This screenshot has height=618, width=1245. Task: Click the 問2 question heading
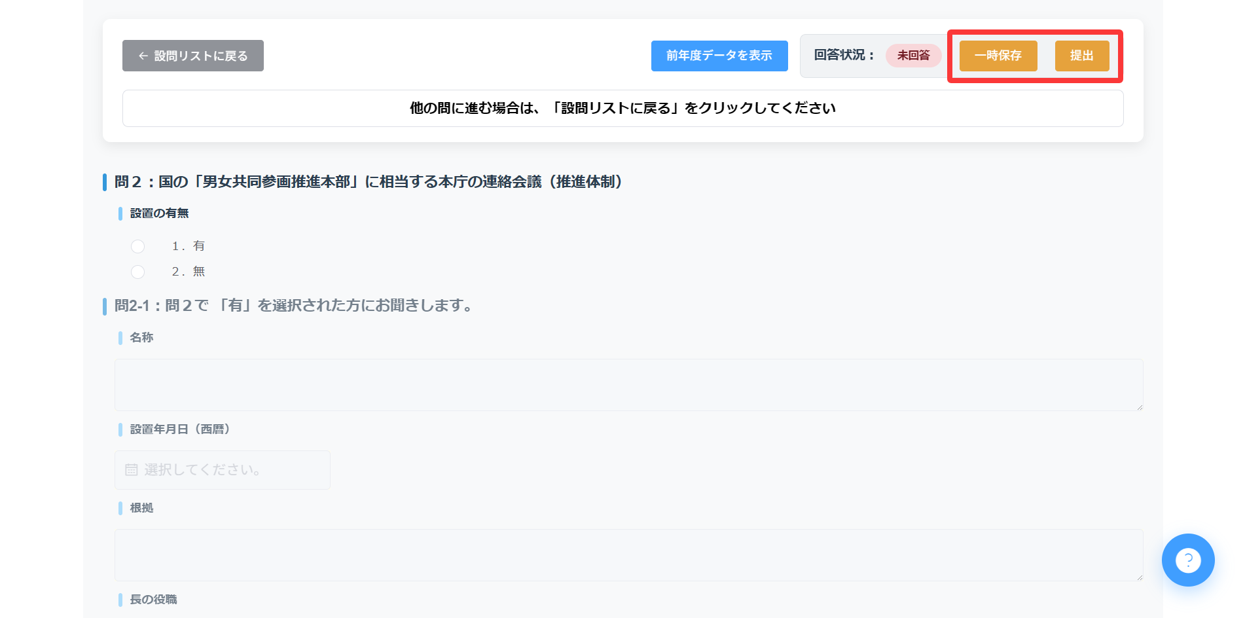click(368, 182)
